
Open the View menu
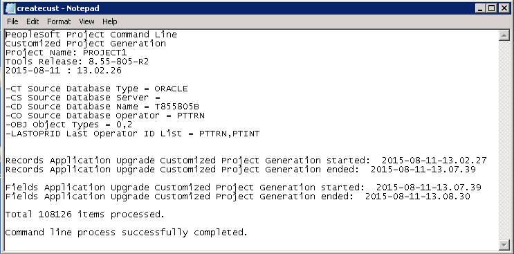click(x=86, y=21)
